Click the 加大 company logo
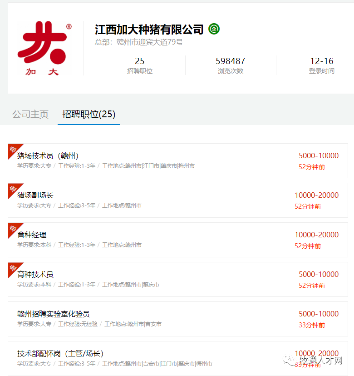354x376 pixels. [45, 48]
